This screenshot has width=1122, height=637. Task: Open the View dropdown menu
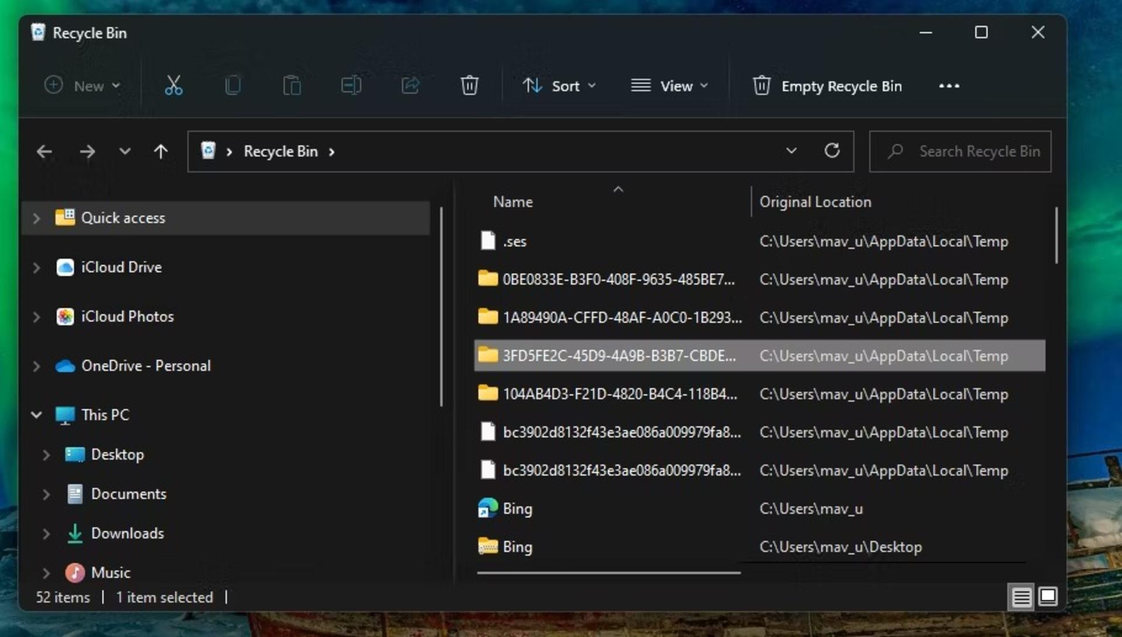coord(670,86)
